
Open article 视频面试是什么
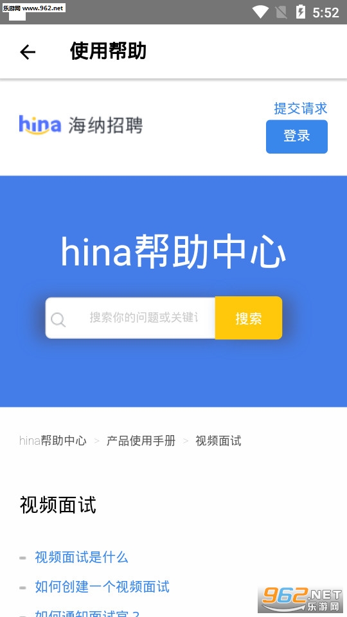(82, 557)
